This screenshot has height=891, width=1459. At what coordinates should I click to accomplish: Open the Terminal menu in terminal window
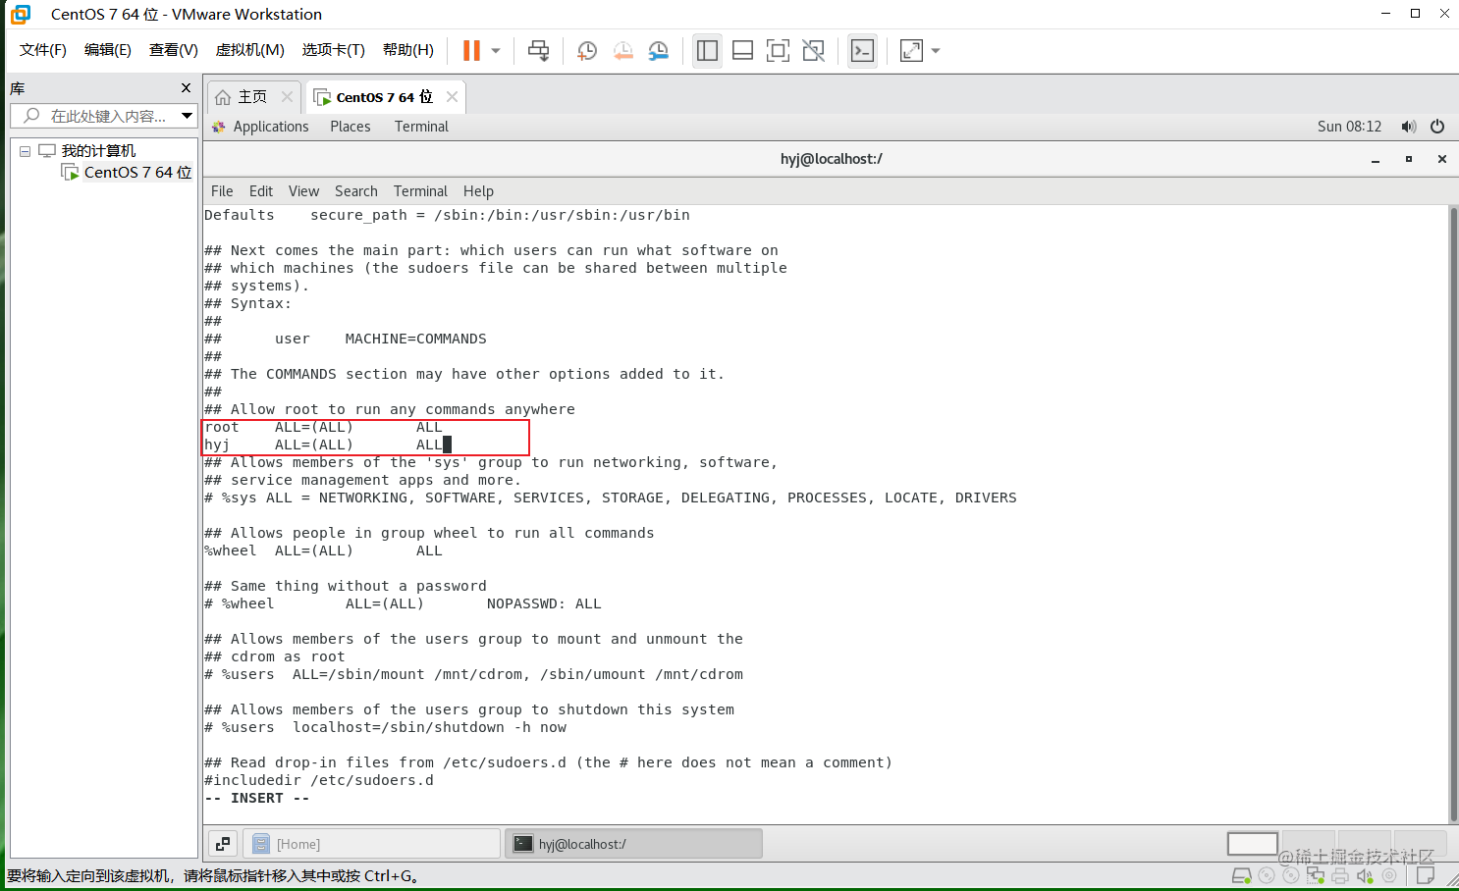pyautogui.click(x=420, y=191)
